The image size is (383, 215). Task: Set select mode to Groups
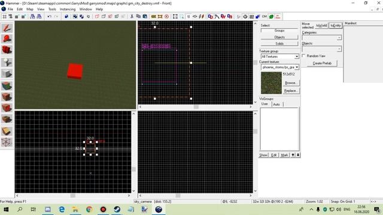pos(279,30)
